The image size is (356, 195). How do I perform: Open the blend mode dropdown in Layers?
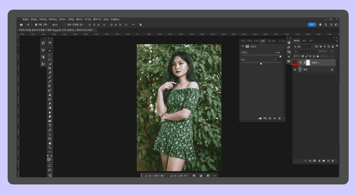305,51
